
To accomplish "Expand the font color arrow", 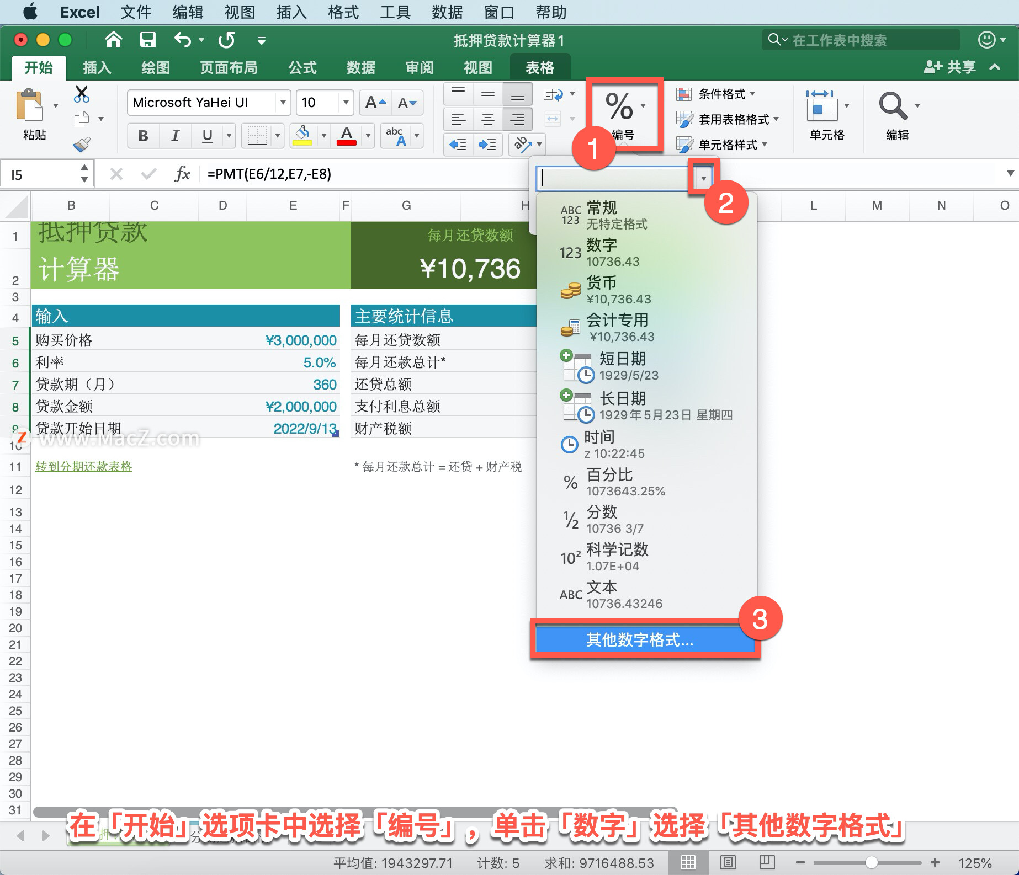I will 368,135.
